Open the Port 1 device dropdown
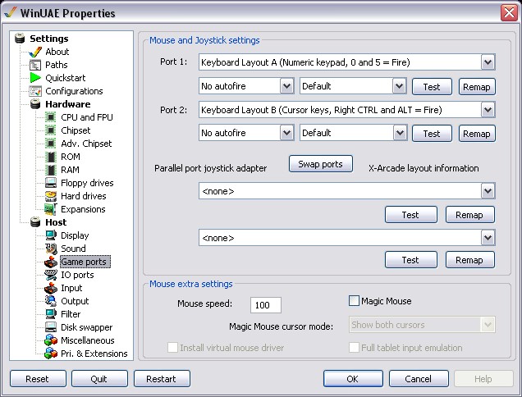522x397 pixels. (x=488, y=62)
